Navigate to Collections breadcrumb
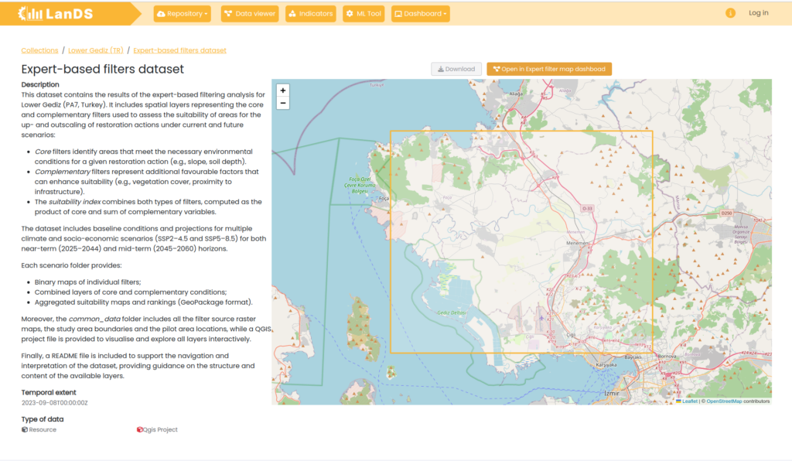 point(39,50)
